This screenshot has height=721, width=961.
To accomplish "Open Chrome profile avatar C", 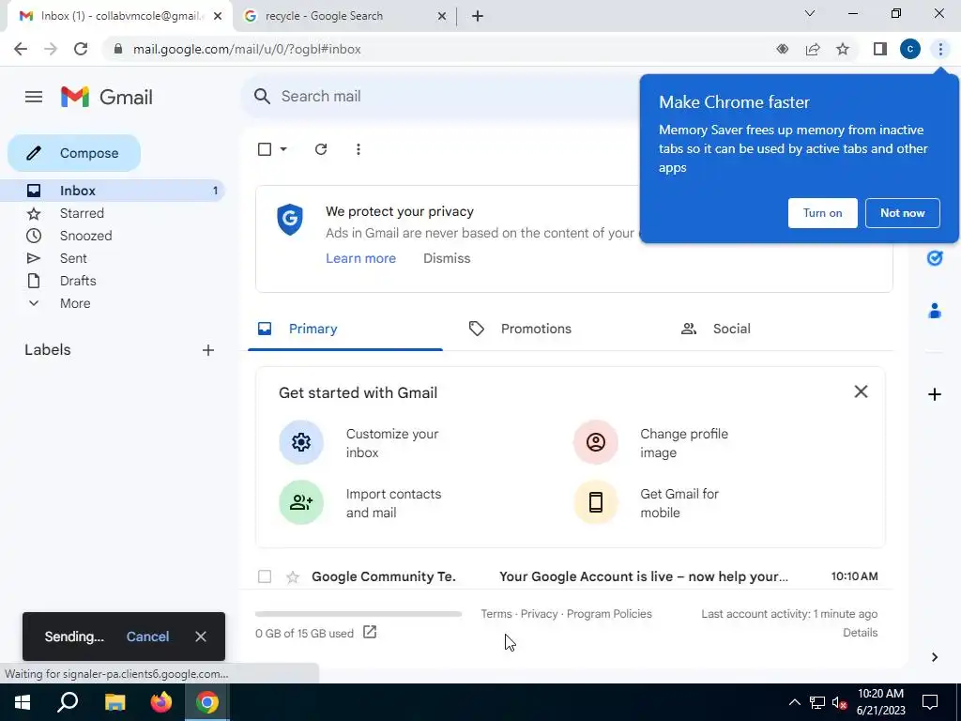I will 910,49.
